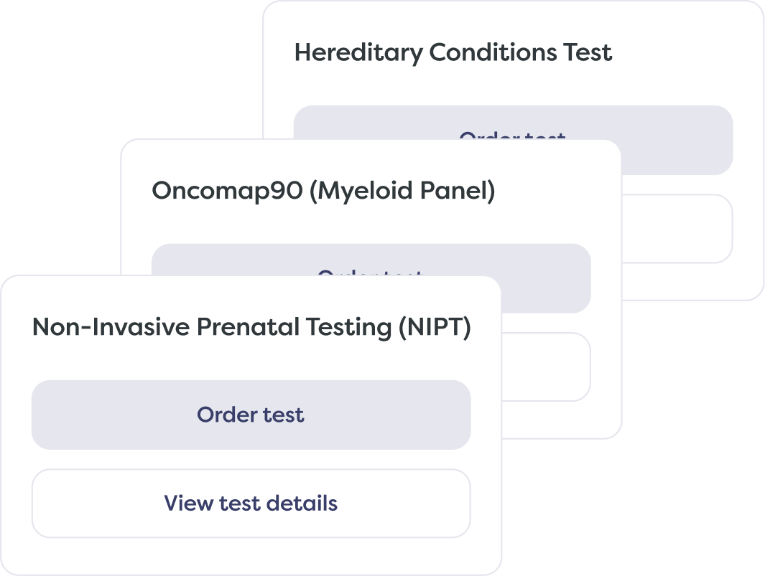Open the partially hidden Hereditary Conditions details button

click(x=677, y=228)
